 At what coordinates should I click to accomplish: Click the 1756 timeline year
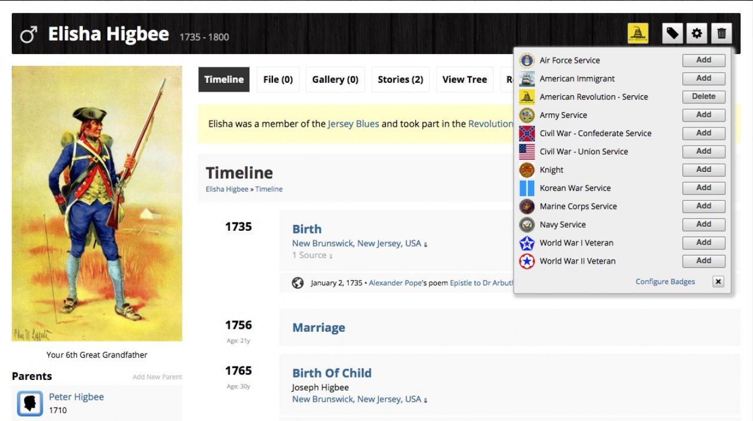tap(238, 325)
